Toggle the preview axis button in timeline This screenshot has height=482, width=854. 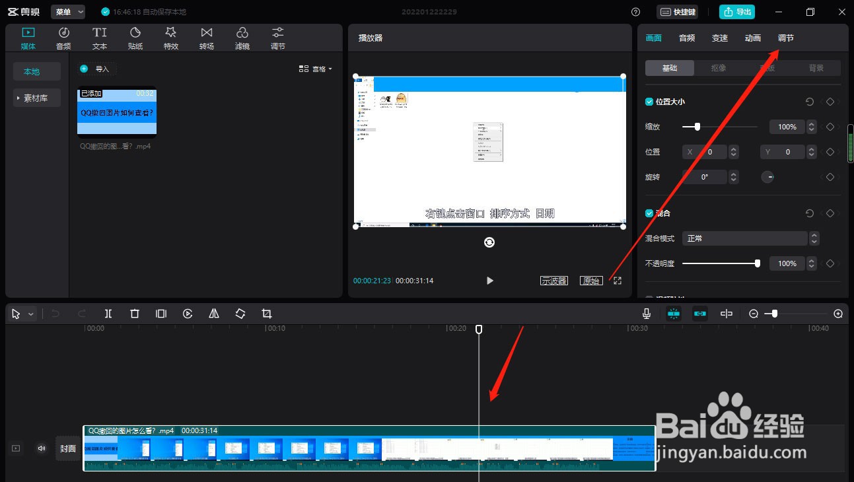click(727, 314)
